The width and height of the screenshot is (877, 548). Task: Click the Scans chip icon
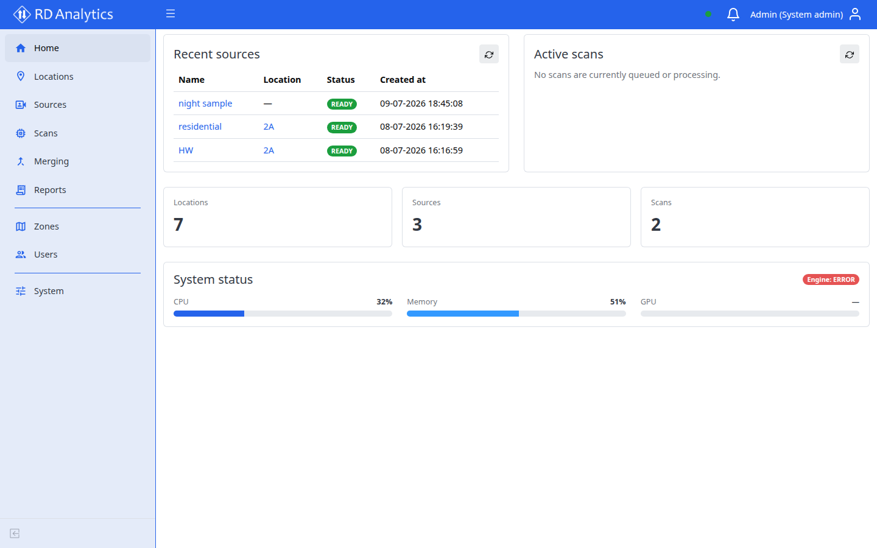tap(21, 133)
